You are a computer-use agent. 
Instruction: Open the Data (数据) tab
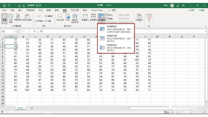48,10
